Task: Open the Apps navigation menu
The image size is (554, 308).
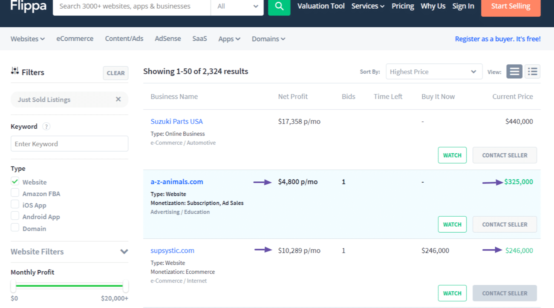Action: coord(229,38)
